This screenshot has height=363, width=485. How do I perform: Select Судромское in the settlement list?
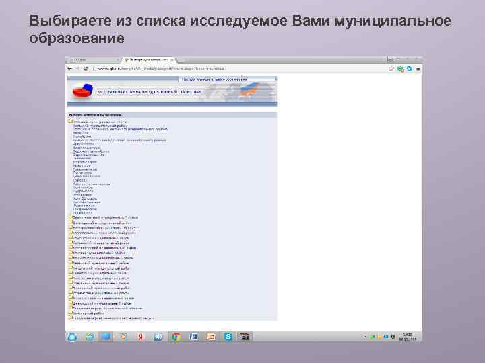coord(84,191)
